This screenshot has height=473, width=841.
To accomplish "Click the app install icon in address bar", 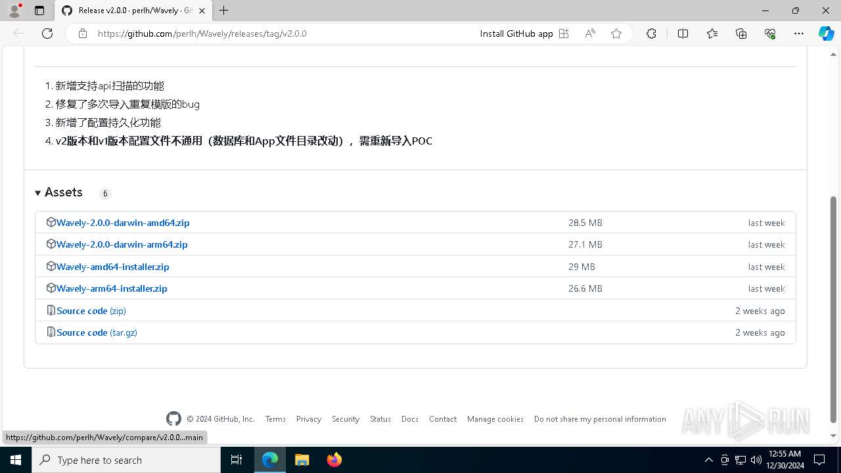I will (x=564, y=34).
